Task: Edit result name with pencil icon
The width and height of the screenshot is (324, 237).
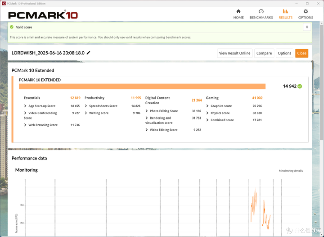Action: click(x=88, y=53)
